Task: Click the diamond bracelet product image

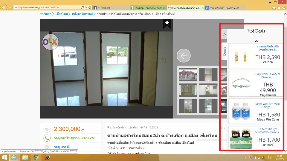Action: (241, 83)
